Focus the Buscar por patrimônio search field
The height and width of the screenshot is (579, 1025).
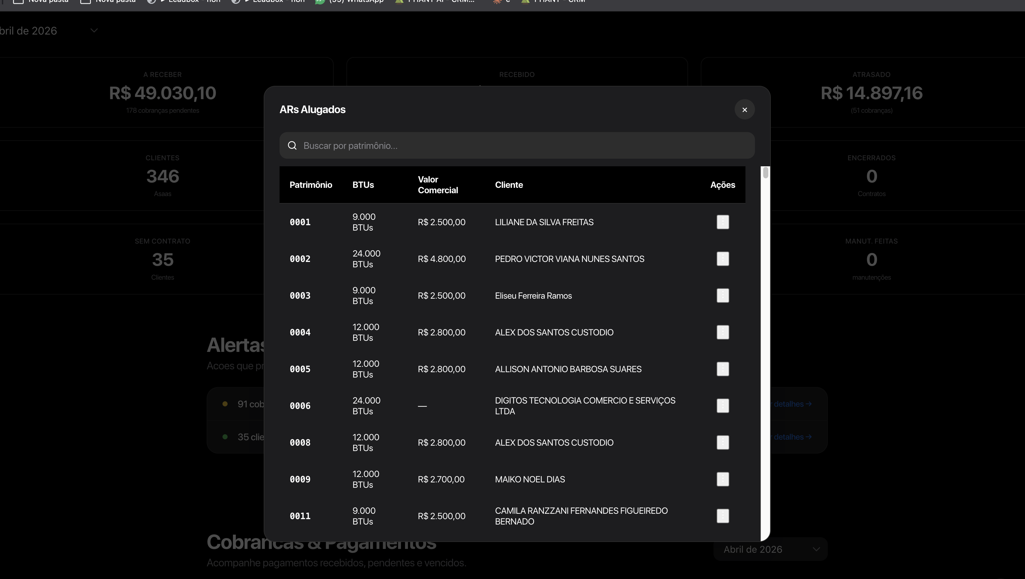[x=517, y=146]
